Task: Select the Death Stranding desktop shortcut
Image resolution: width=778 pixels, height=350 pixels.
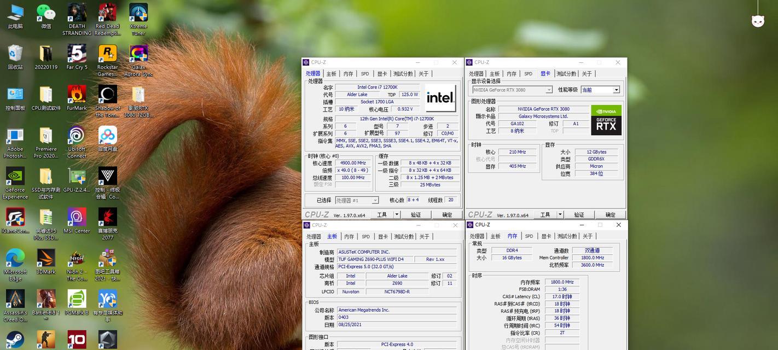Action: point(77,20)
